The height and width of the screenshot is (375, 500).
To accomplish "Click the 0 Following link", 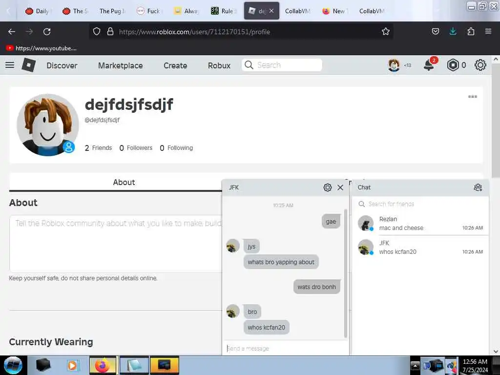I will point(176,148).
